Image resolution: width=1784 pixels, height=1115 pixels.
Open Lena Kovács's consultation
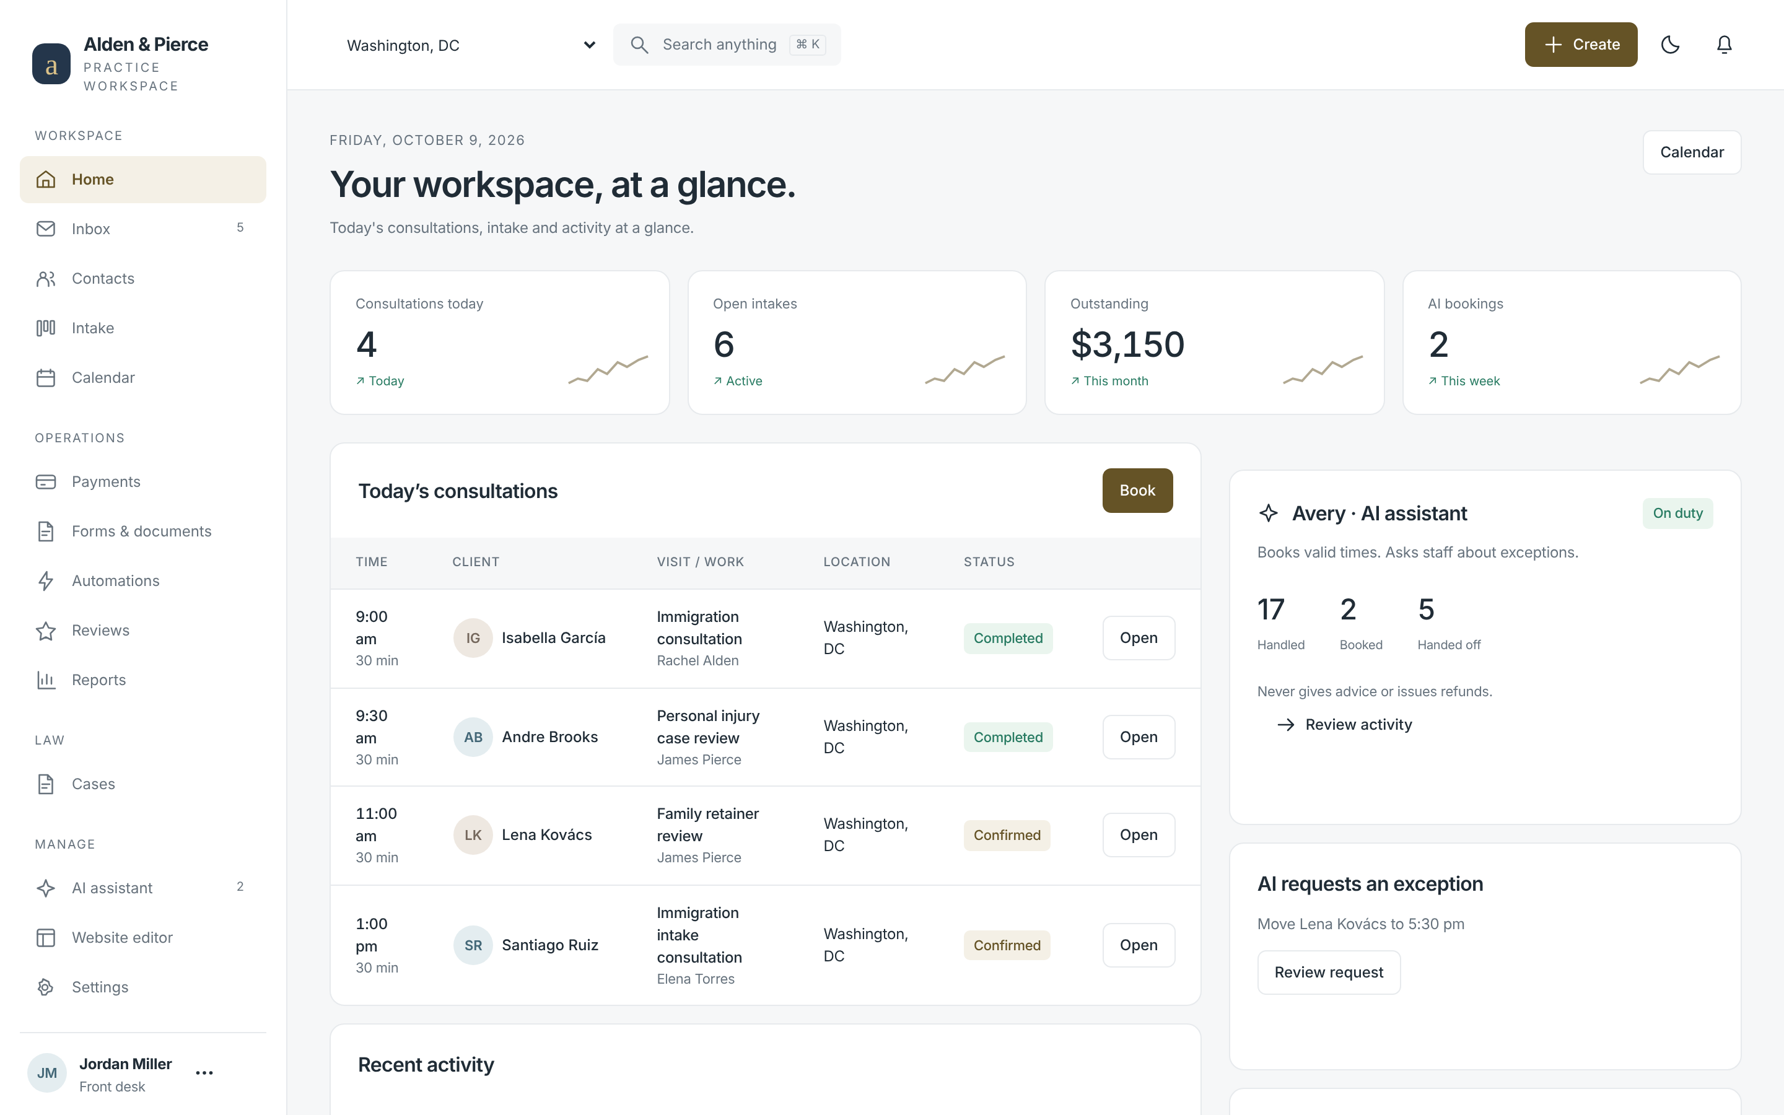pos(1138,835)
